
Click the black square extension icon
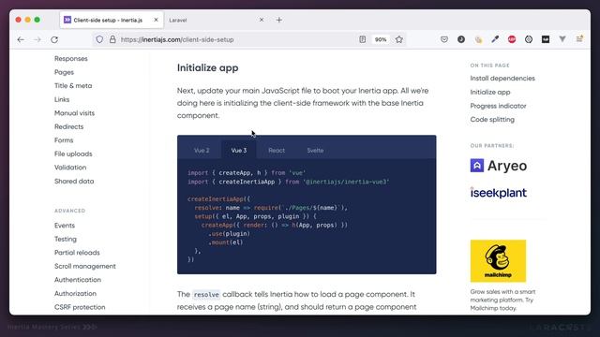(x=546, y=39)
